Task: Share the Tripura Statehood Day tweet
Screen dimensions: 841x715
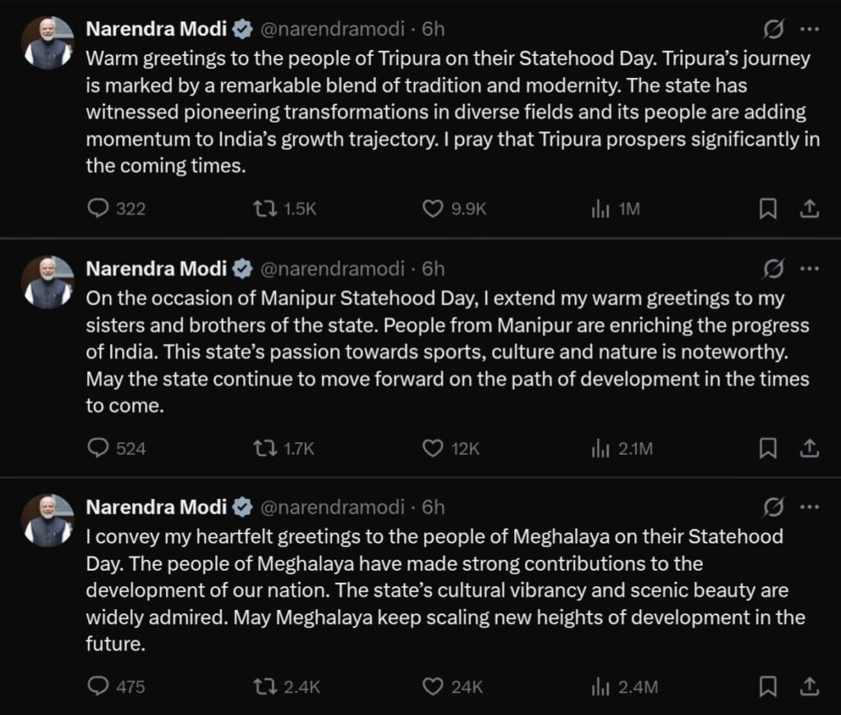Action: [x=809, y=209]
